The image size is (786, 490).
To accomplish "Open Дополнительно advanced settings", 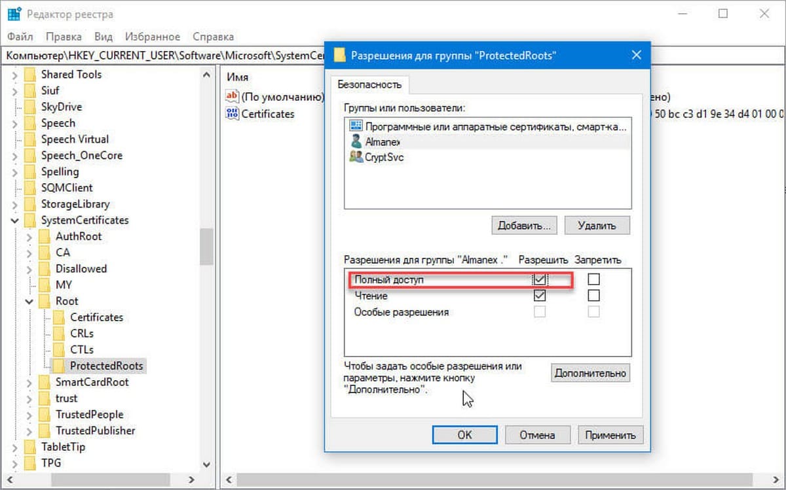I will tap(590, 374).
